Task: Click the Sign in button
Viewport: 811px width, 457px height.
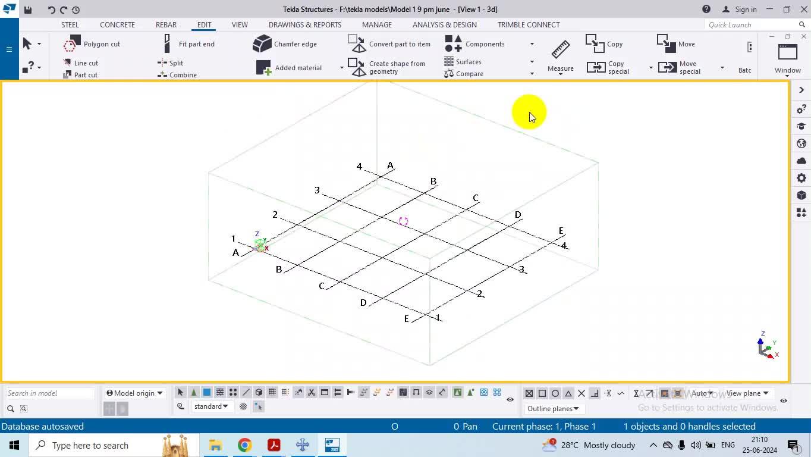Action: (739, 9)
